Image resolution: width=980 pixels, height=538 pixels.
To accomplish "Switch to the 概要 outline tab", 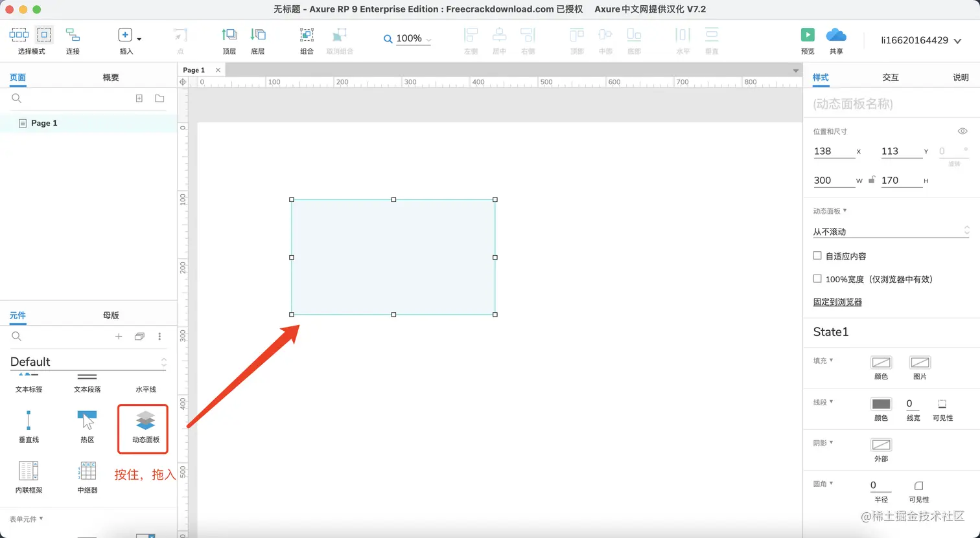I will point(111,77).
